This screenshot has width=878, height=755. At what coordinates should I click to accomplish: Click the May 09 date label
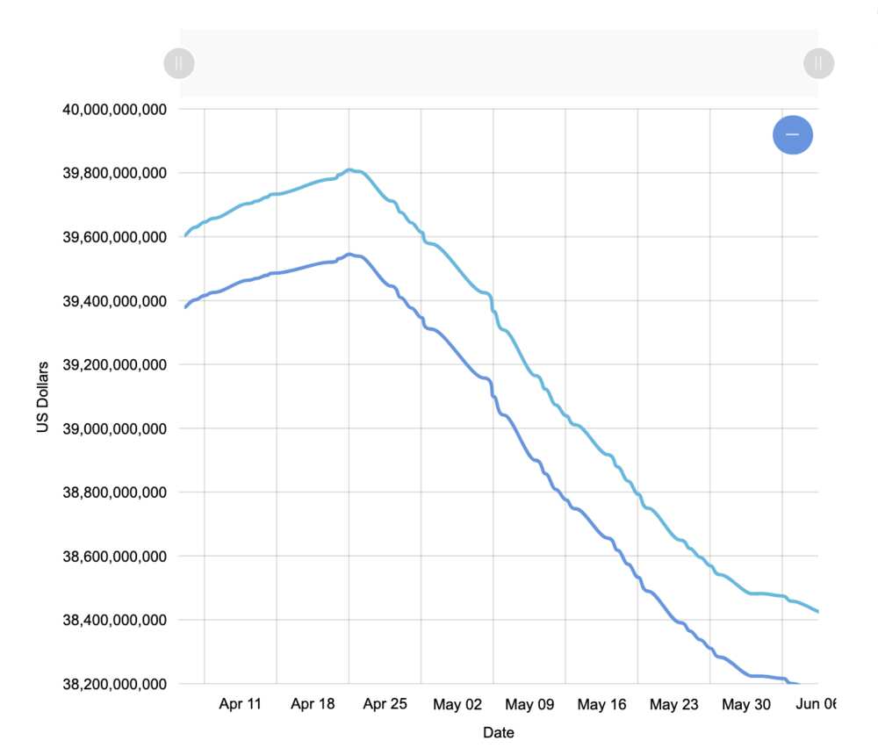[x=529, y=704]
